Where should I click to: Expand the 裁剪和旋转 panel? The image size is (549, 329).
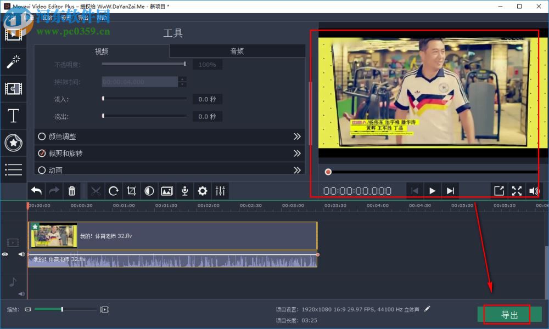297,153
